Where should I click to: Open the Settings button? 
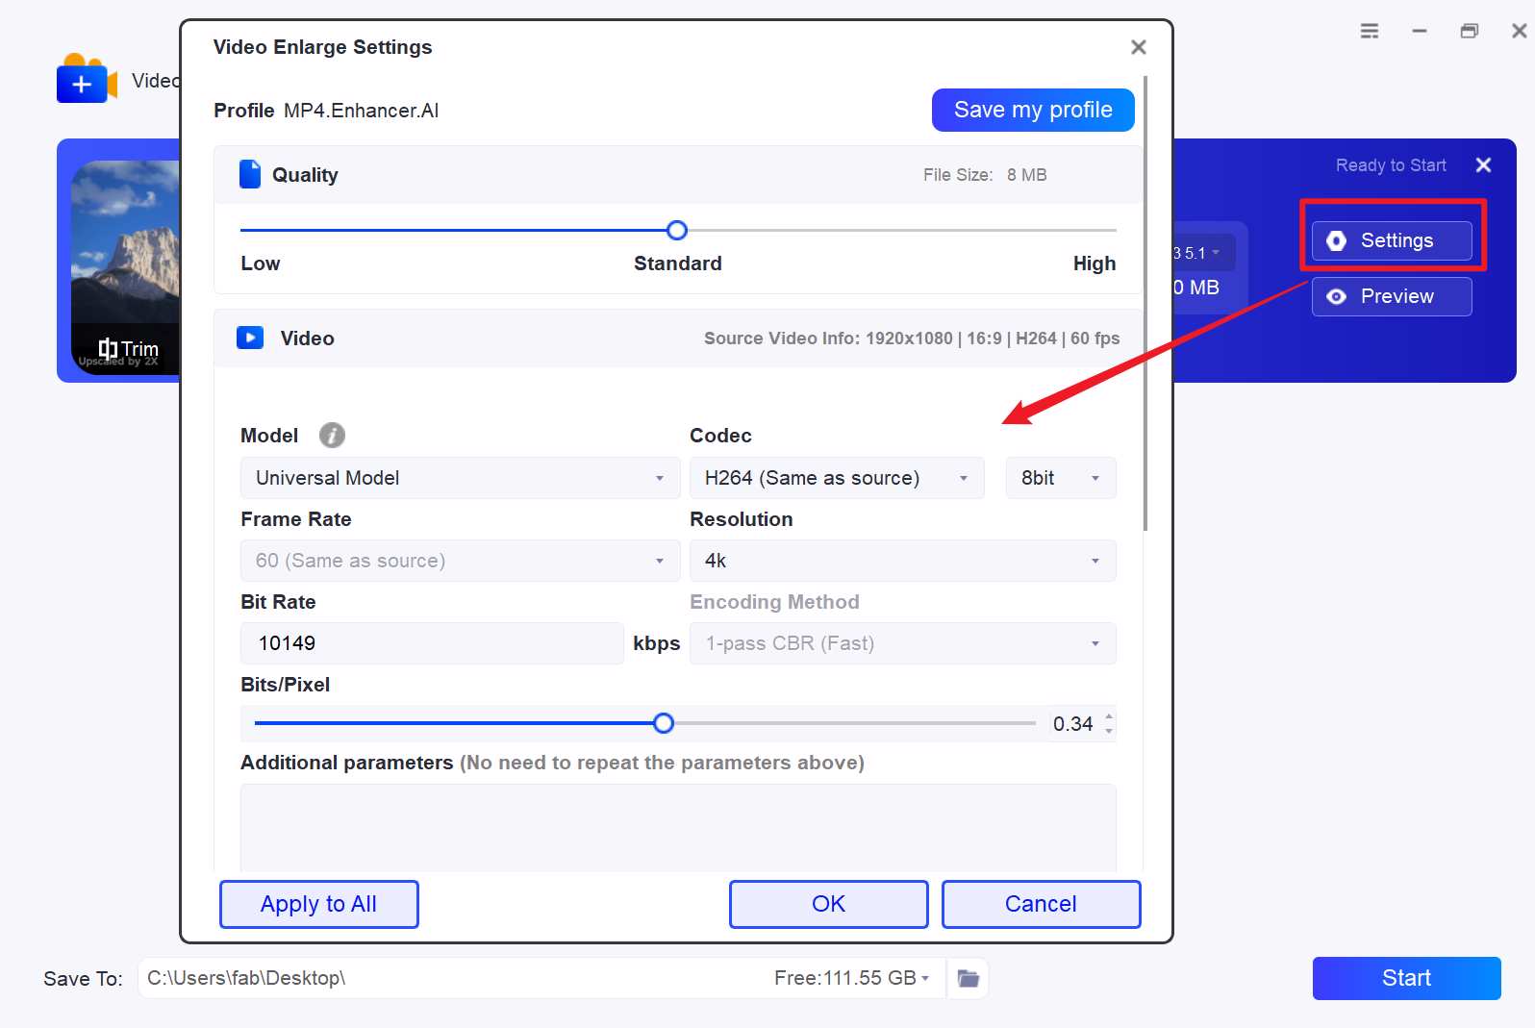pos(1391,240)
